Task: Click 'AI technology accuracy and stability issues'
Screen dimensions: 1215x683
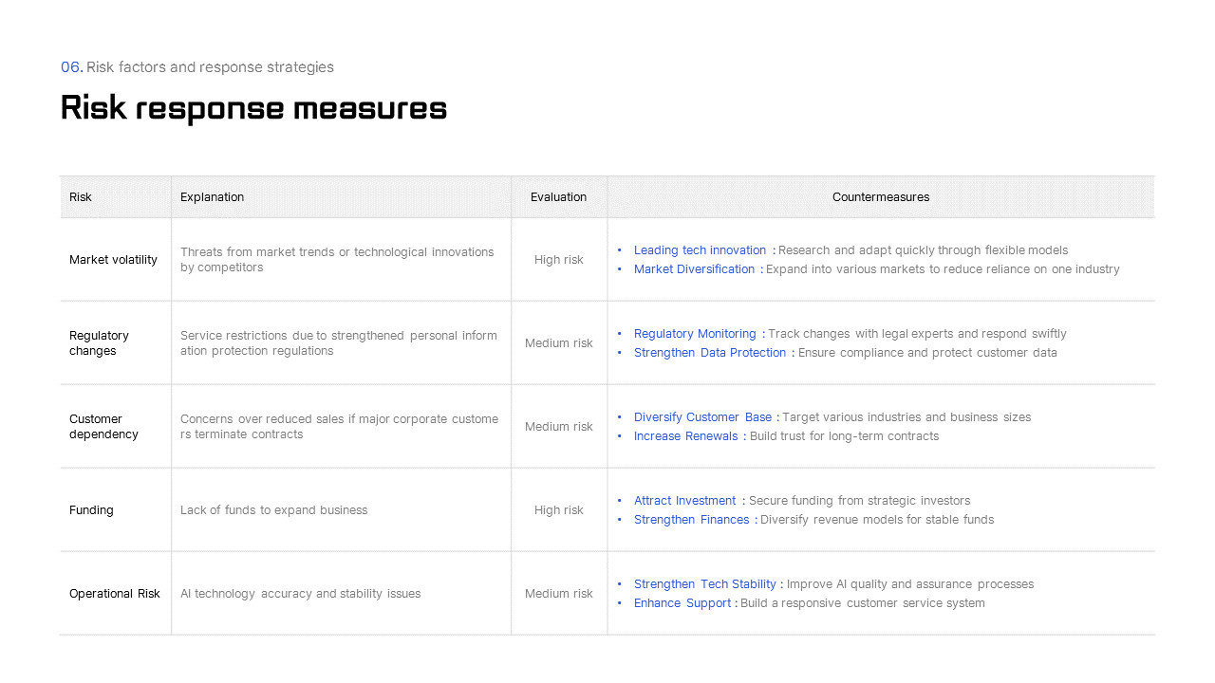Action: tap(300, 594)
